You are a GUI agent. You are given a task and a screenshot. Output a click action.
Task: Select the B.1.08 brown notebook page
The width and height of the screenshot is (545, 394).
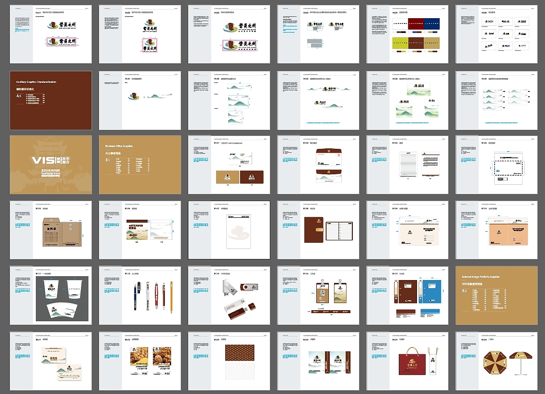[318, 230]
